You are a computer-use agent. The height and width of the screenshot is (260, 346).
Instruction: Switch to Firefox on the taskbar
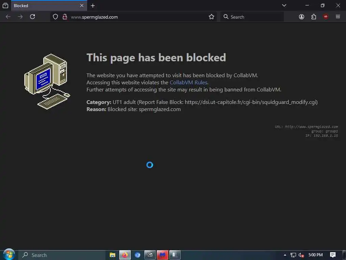click(125, 255)
